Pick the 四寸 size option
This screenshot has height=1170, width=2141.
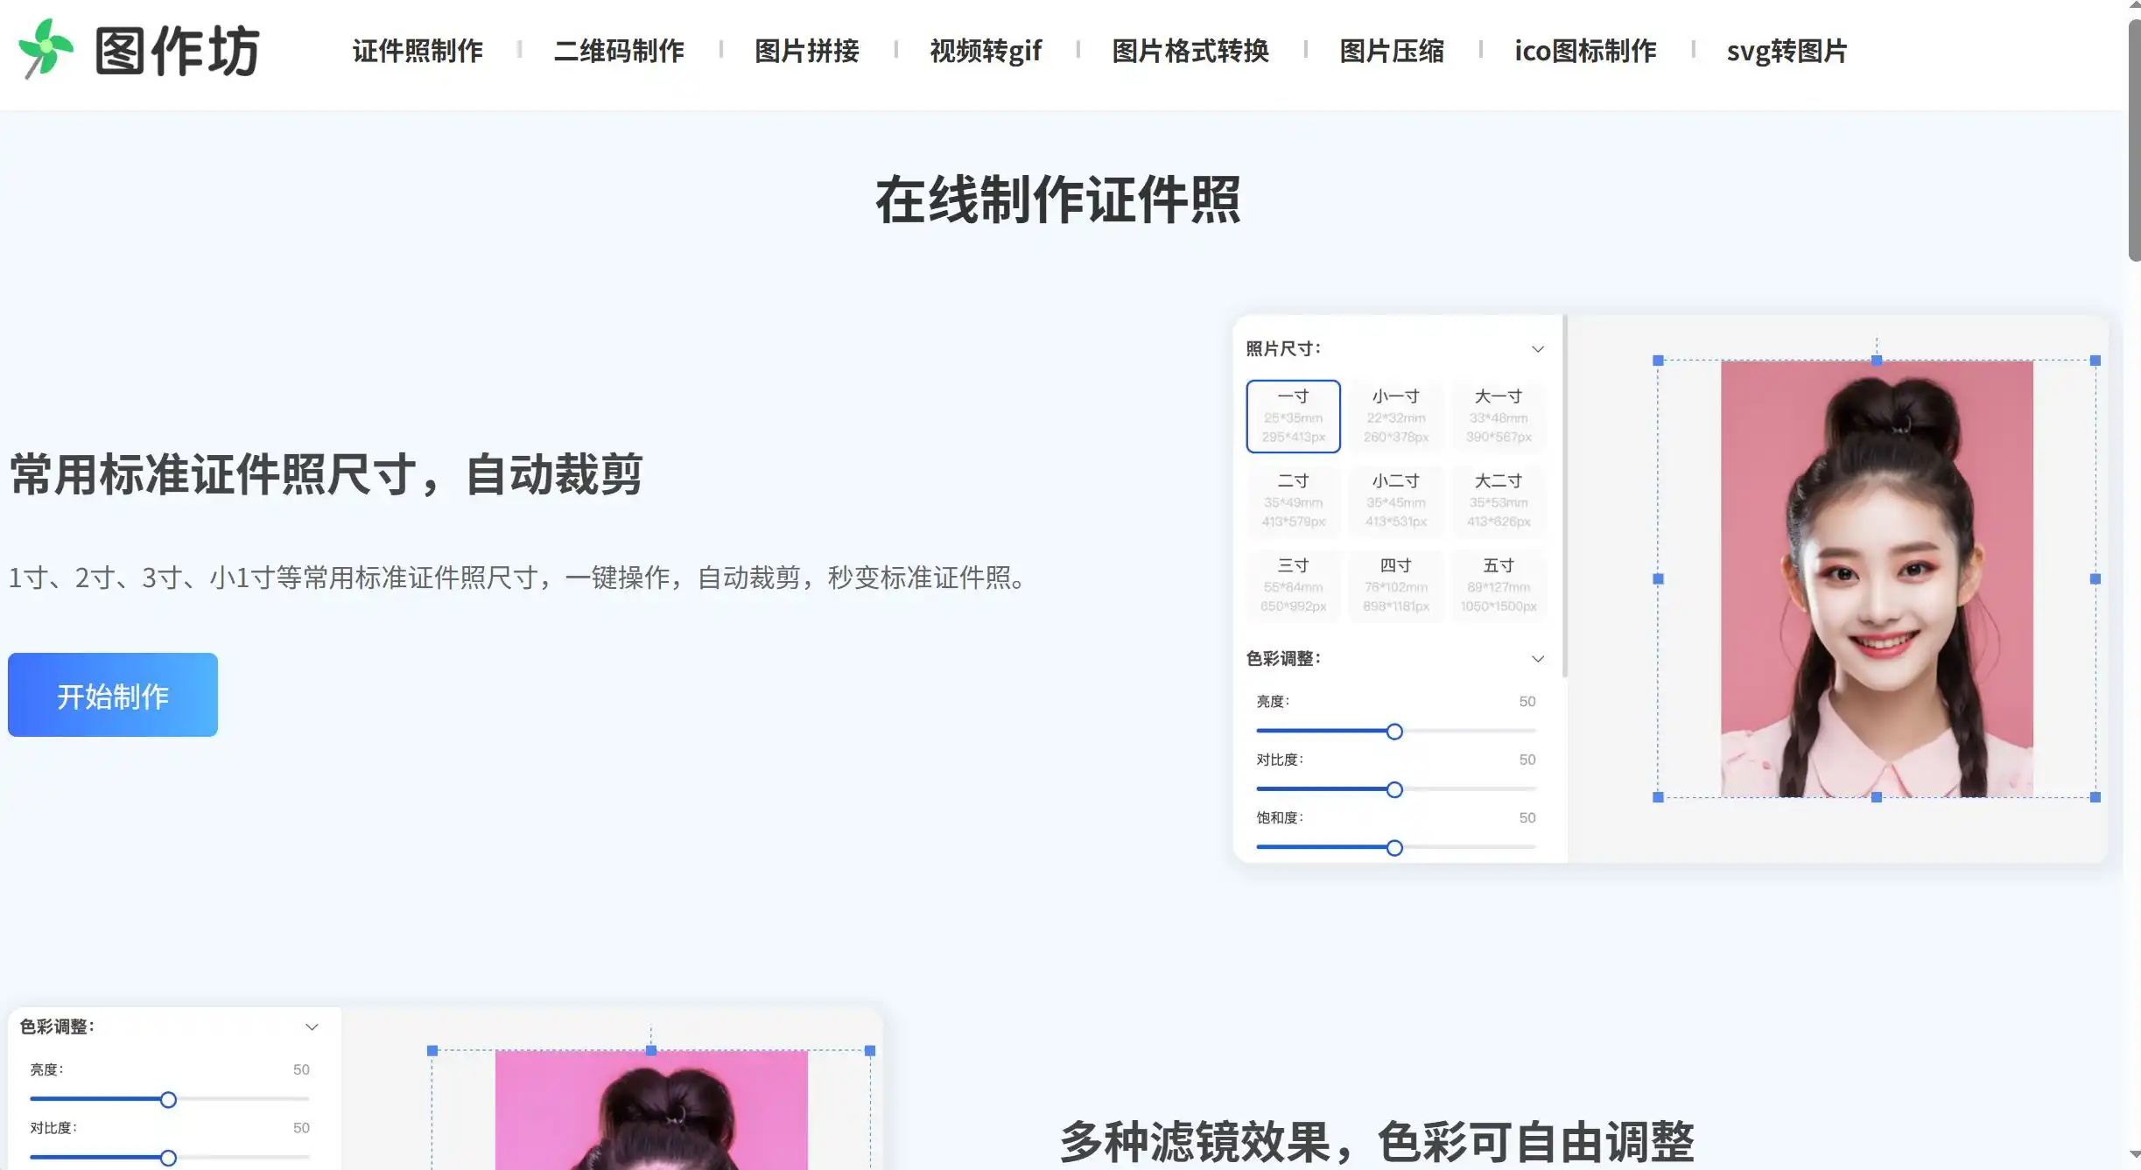tap(1395, 585)
